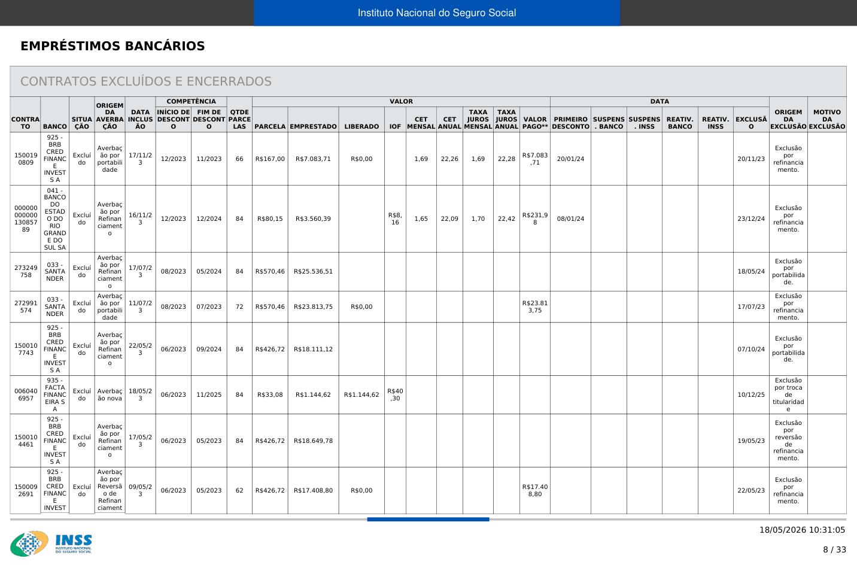
Task: Select the annual interest rate 22,42
Action: click(506, 218)
